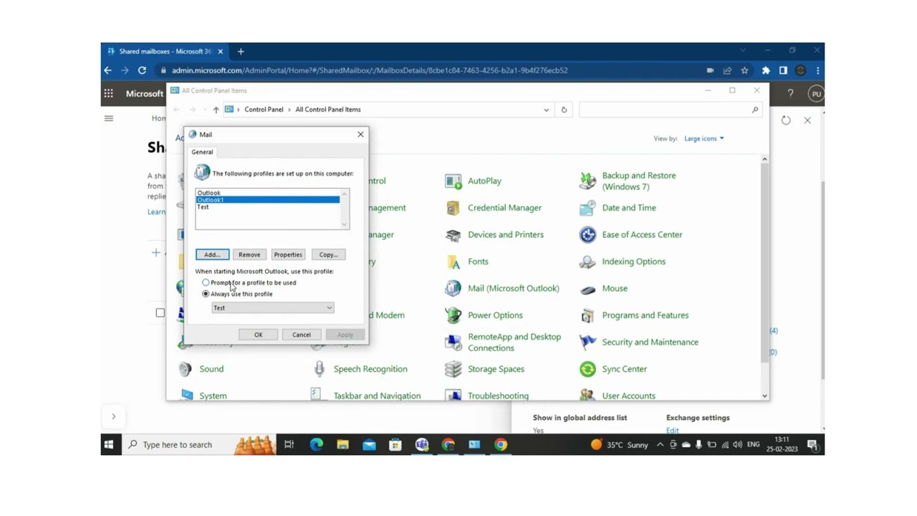Click Cancel in Mail dialog
This screenshot has width=917, height=516.
[302, 335]
